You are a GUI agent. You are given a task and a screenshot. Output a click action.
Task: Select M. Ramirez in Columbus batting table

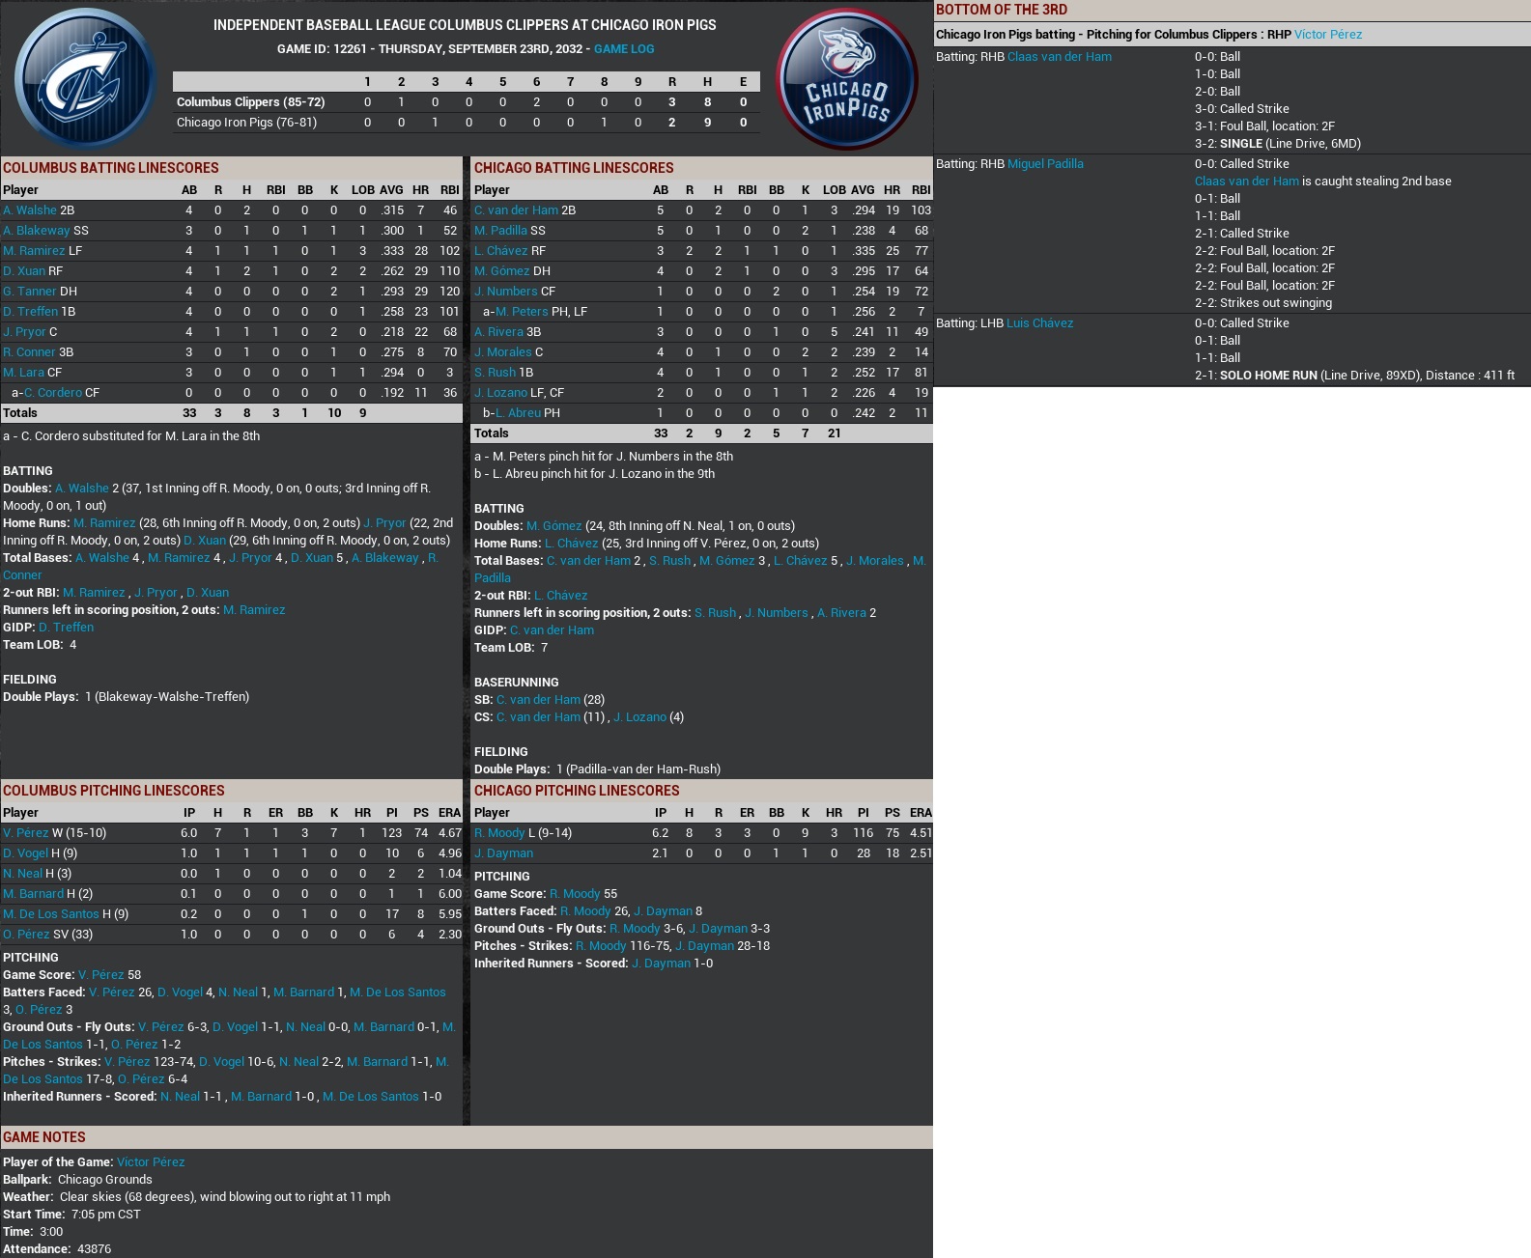coord(34,251)
